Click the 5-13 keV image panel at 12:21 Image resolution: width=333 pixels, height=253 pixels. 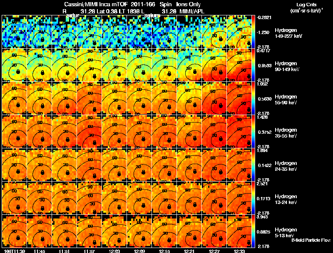pos(189,231)
